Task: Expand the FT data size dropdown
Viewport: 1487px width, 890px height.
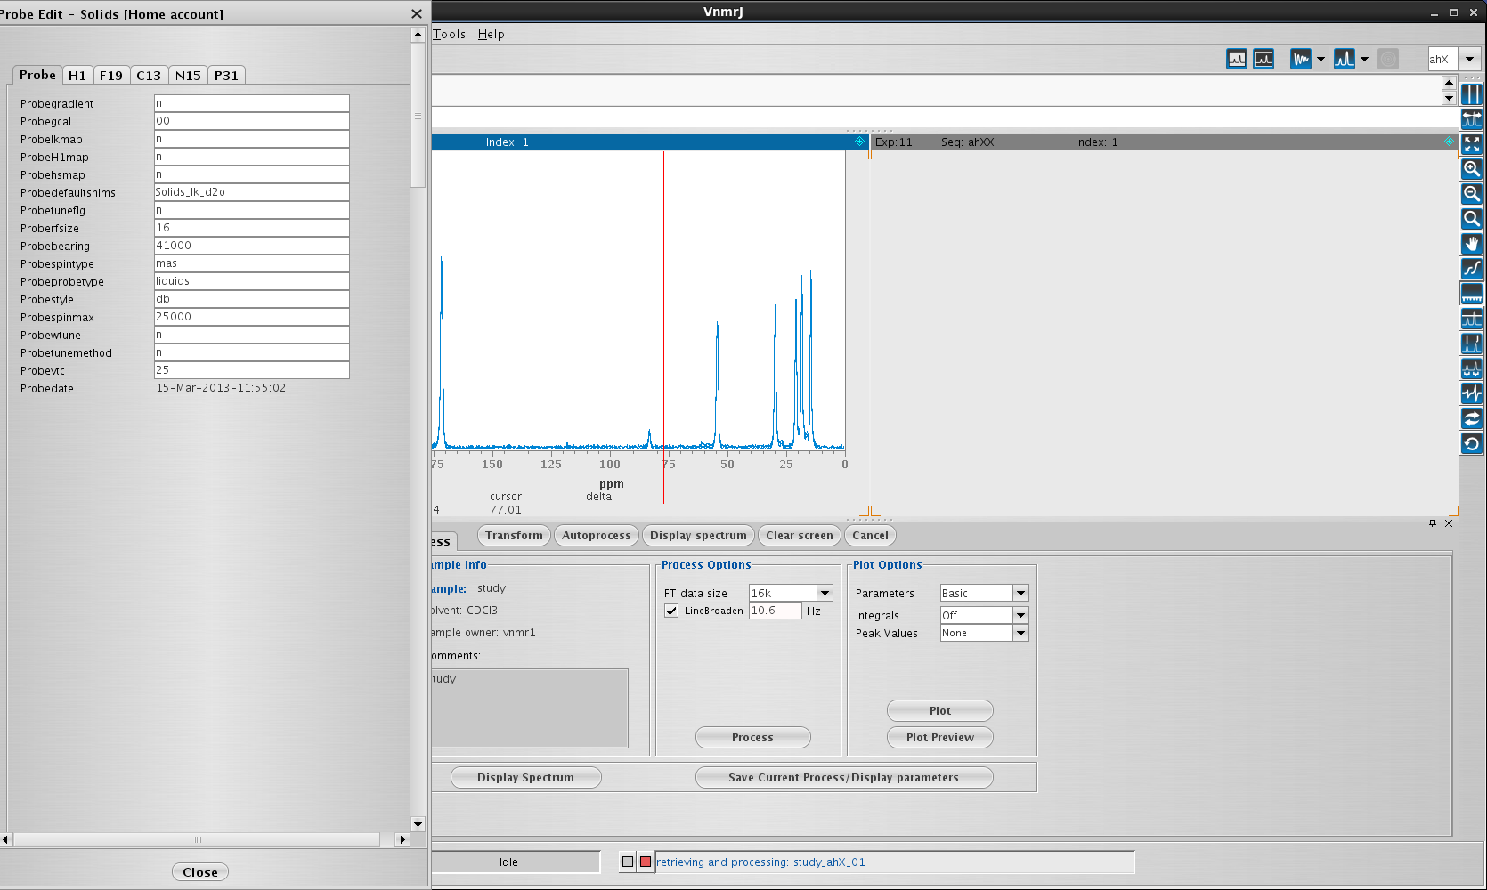Action: (x=825, y=593)
